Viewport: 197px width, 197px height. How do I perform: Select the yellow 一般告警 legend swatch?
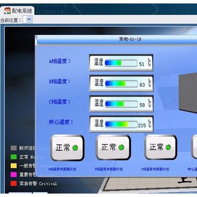click(x=14, y=165)
